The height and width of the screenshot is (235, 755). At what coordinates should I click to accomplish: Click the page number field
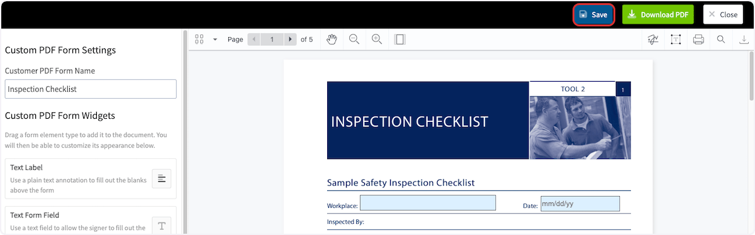point(272,39)
